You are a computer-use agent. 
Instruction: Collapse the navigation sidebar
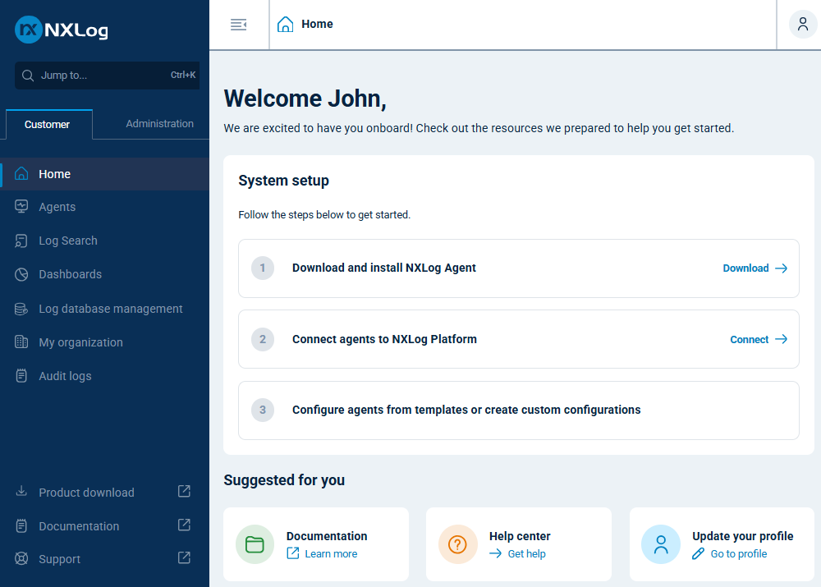(238, 24)
